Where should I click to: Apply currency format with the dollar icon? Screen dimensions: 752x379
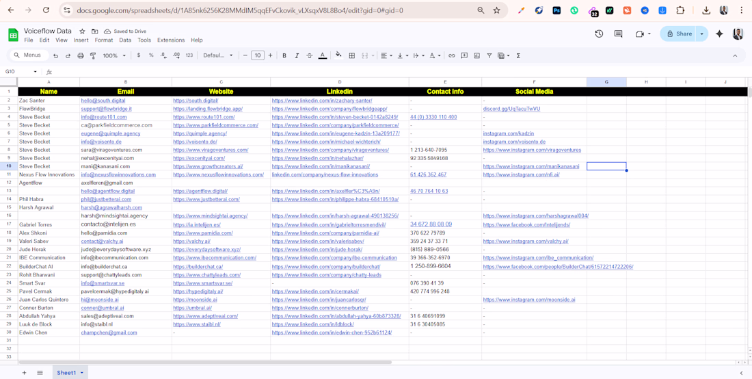pos(139,55)
